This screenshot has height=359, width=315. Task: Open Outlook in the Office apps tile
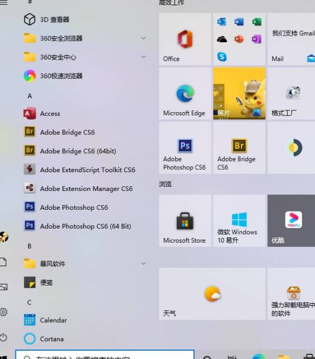(x=222, y=22)
